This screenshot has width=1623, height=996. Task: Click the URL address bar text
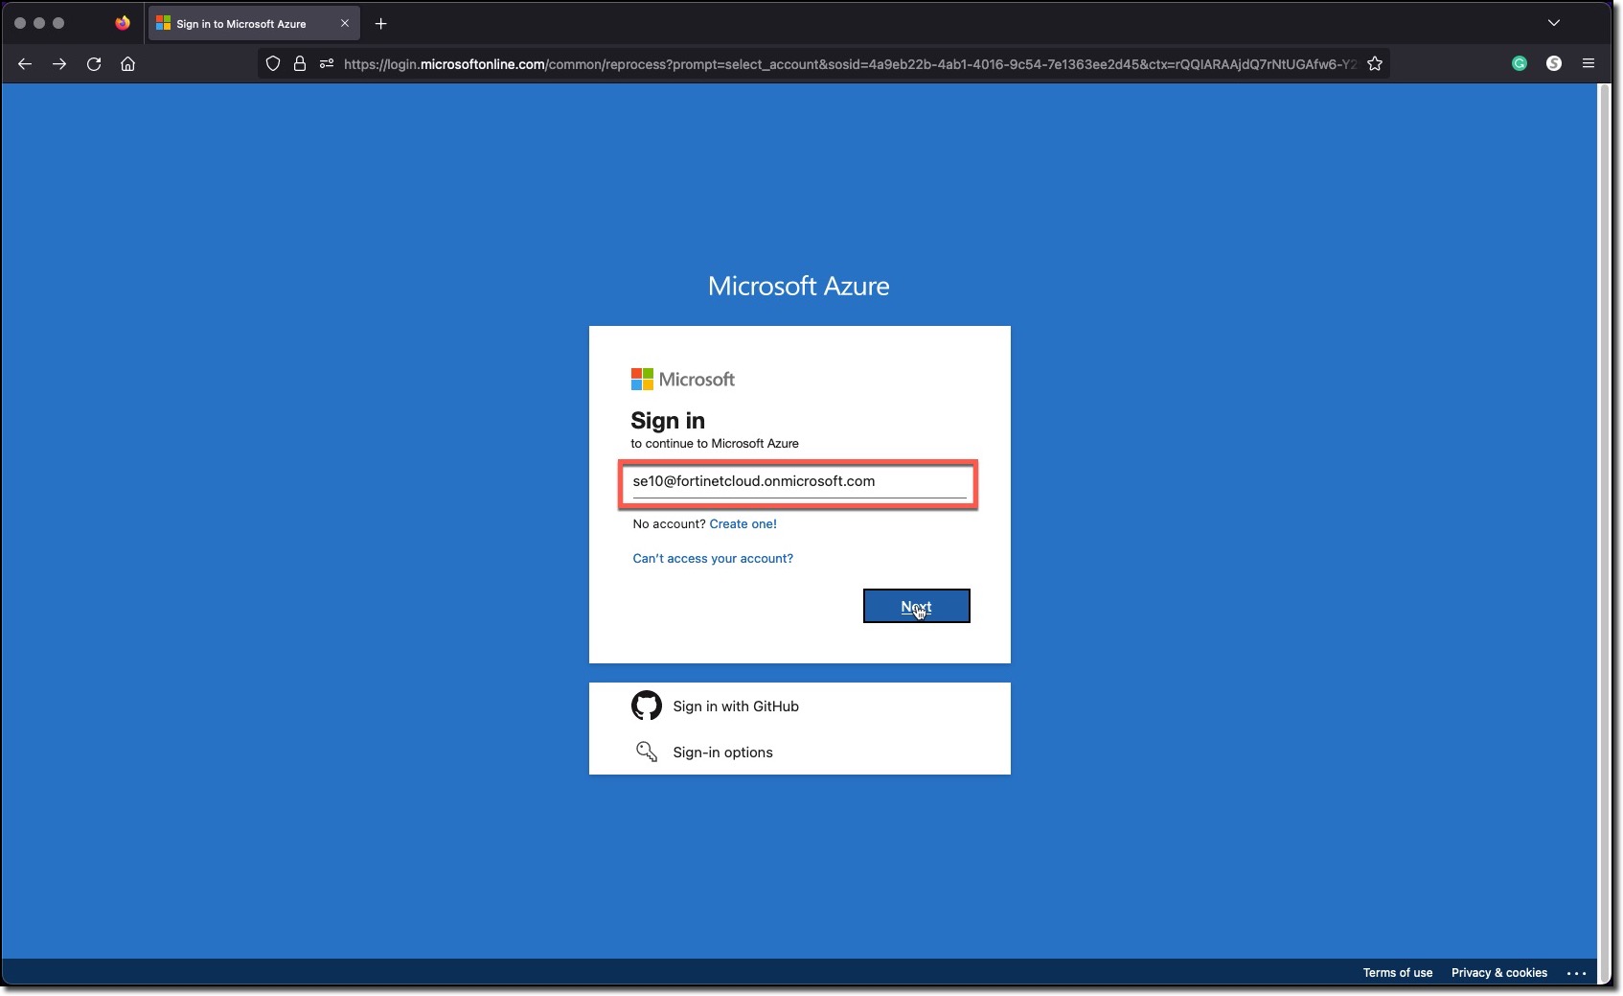point(849,64)
